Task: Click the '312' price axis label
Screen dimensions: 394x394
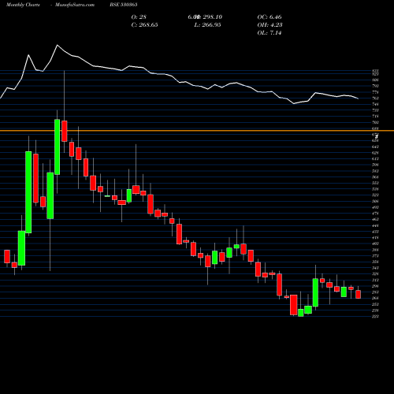Action: (375, 280)
